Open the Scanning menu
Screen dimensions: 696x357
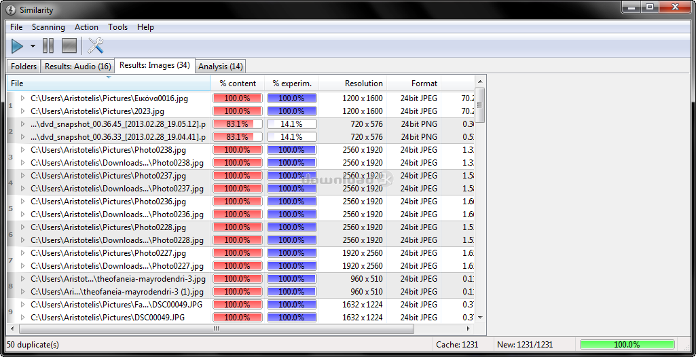point(48,27)
